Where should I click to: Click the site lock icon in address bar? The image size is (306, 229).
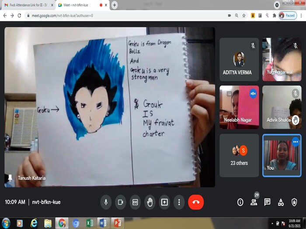click(x=28, y=16)
